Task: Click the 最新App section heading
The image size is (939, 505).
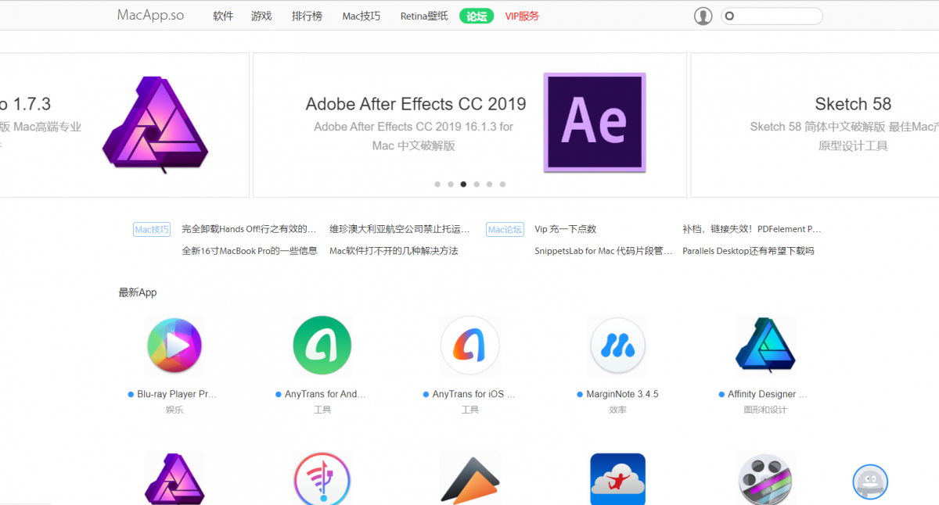Action: (x=138, y=292)
